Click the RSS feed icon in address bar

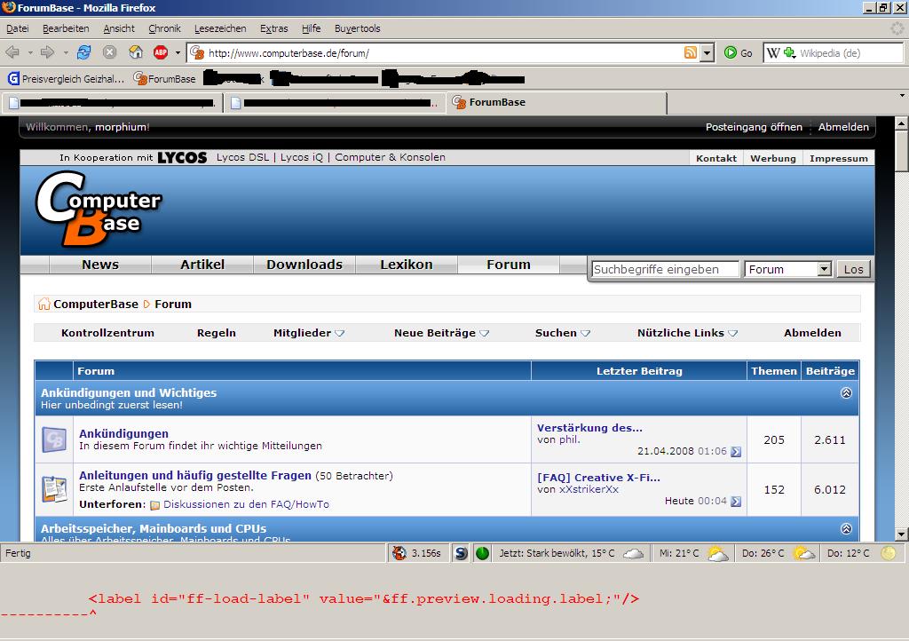point(691,52)
